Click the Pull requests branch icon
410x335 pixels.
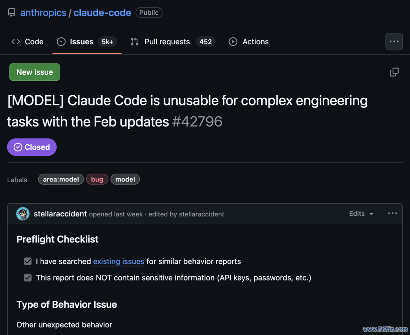tap(134, 42)
